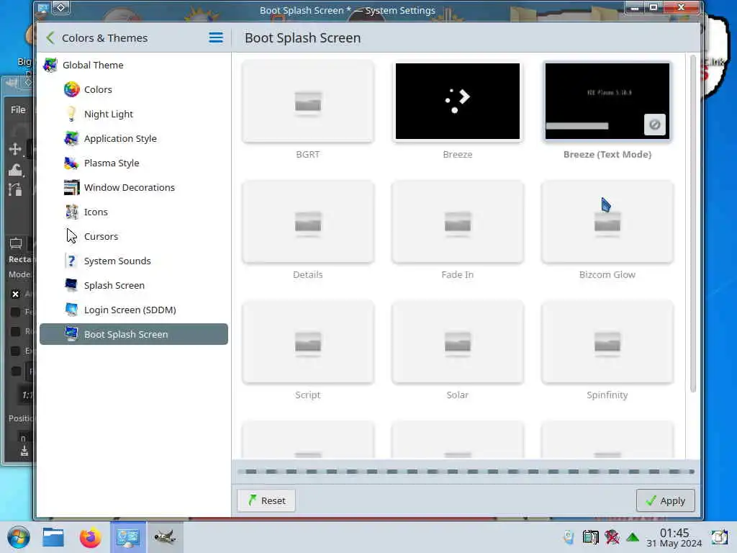The width and height of the screenshot is (737, 553).
Task: Select the Spinfinity boot splash theme
Action: tap(607, 342)
